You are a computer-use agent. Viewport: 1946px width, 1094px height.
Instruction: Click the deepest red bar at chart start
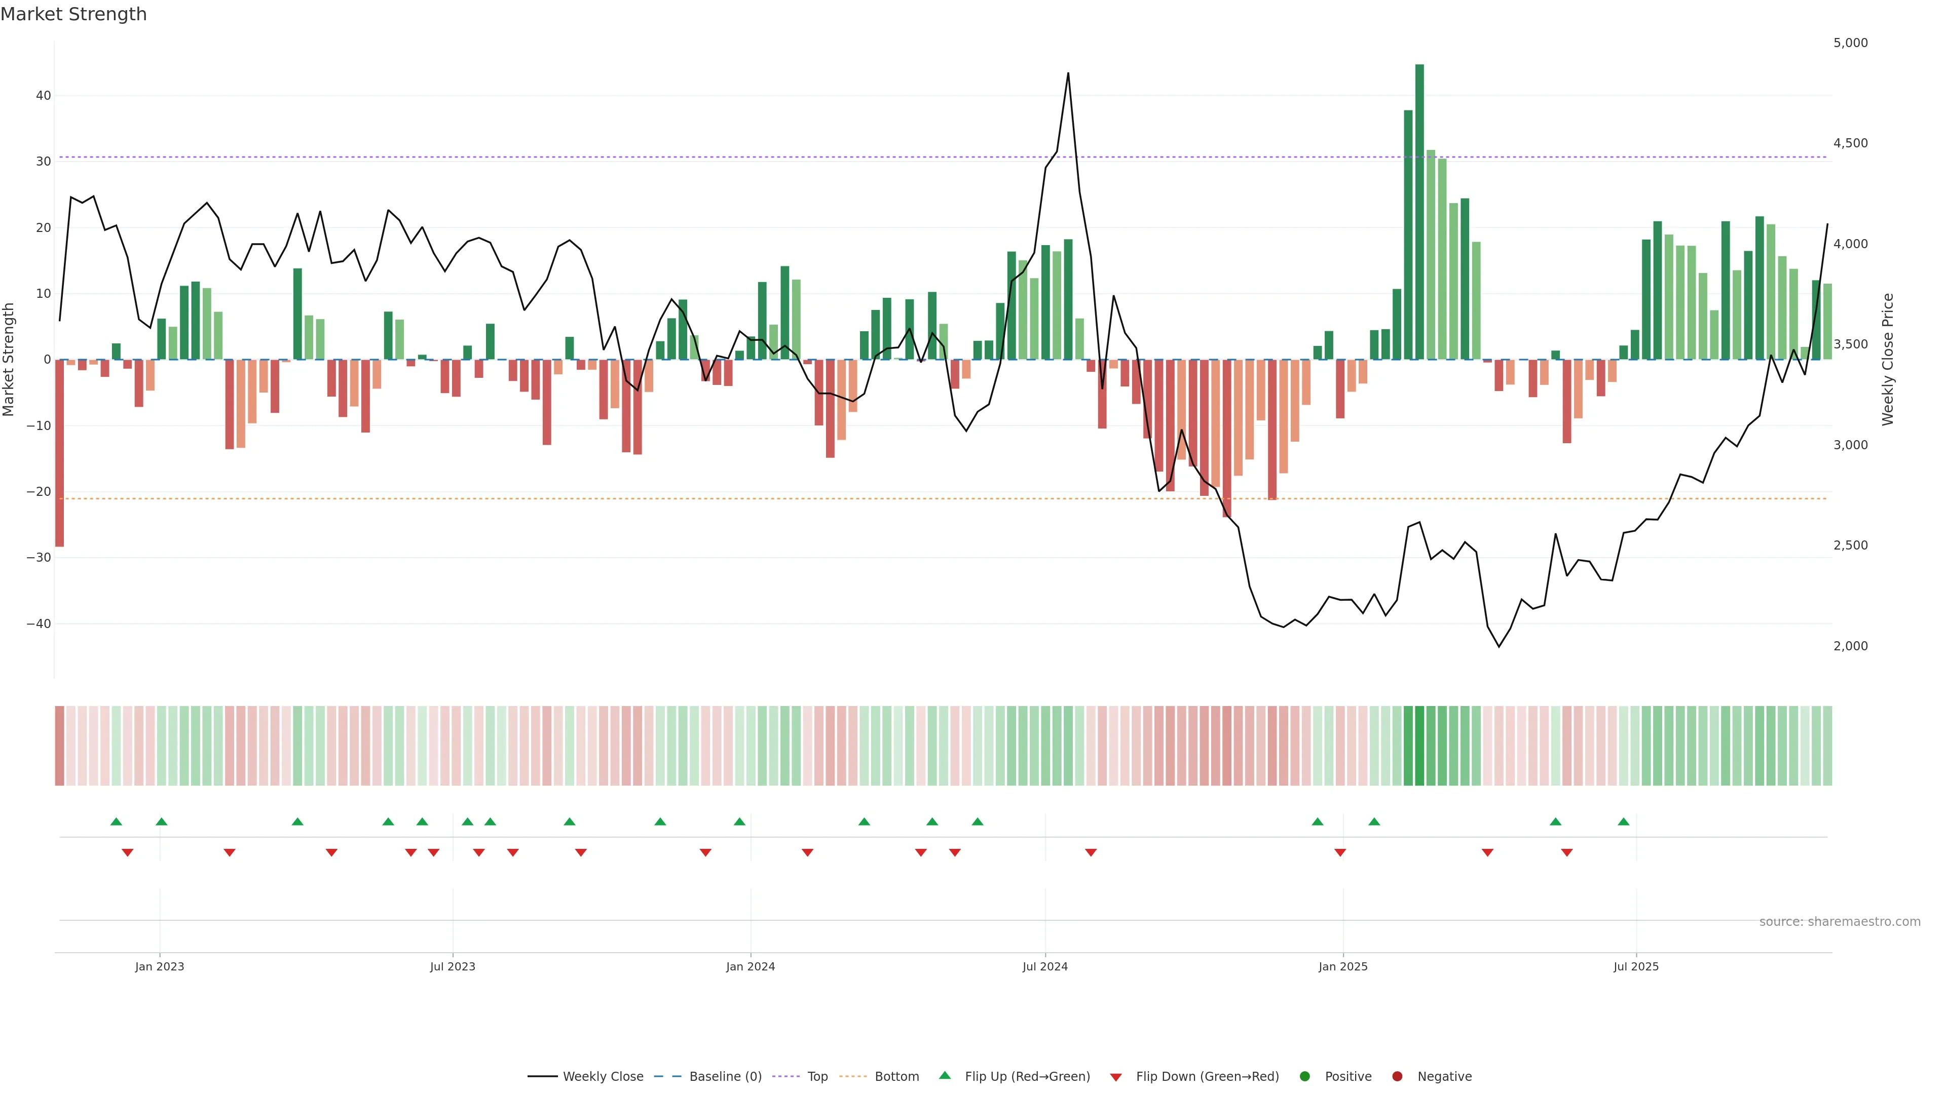pyautogui.click(x=60, y=453)
